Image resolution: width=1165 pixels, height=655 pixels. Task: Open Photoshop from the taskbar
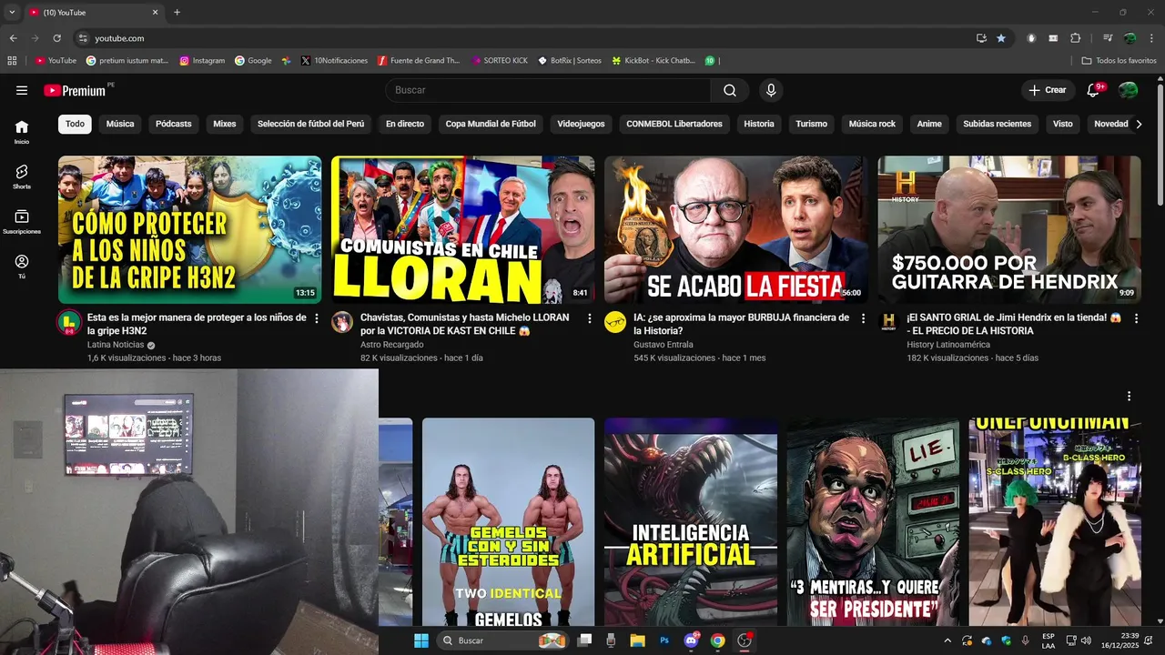664,640
